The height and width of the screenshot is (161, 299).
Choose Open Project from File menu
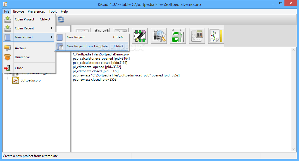[x=29, y=19]
